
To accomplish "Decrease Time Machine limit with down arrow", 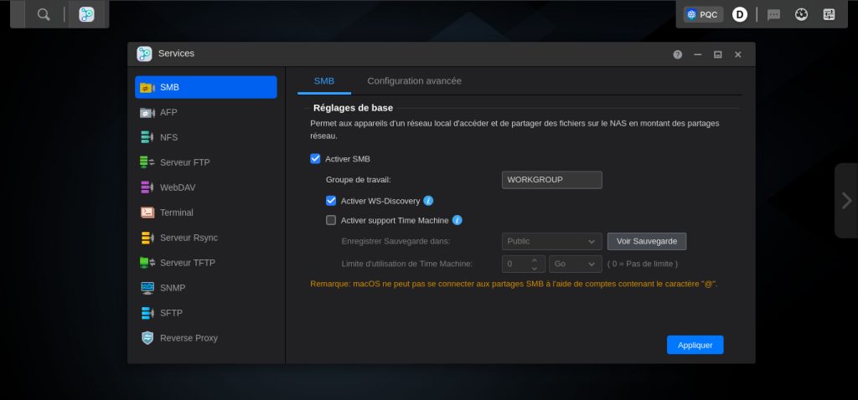I will (535, 269).
